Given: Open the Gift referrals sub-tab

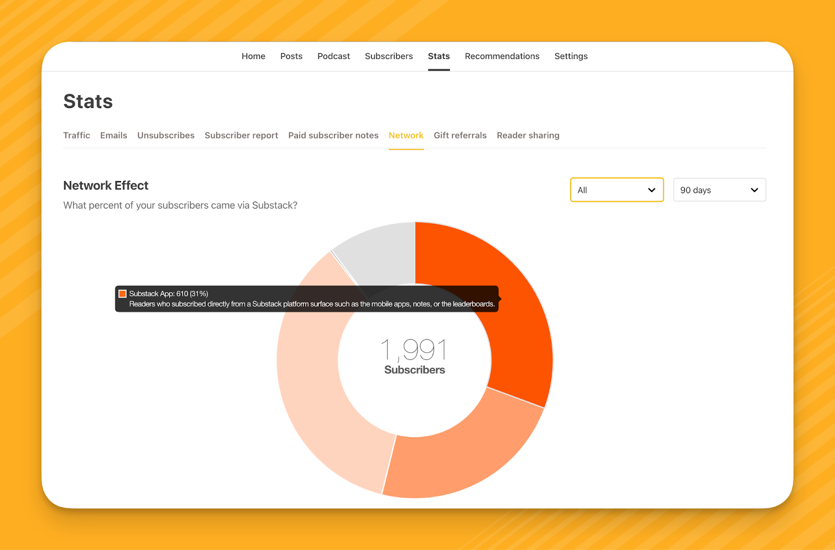Looking at the screenshot, I should [460, 136].
